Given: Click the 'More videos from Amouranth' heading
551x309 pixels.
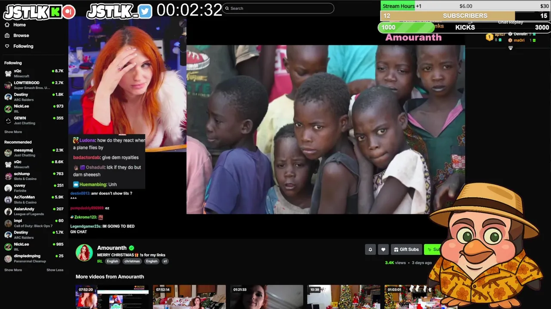Looking at the screenshot, I should pyautogui.click(x=110, y=277).
